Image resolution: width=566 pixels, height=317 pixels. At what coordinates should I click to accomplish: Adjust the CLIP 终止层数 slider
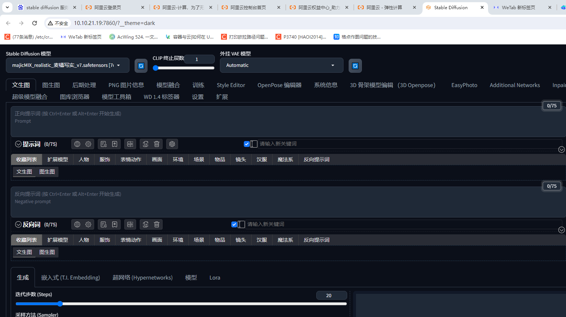tap(184, 68)
